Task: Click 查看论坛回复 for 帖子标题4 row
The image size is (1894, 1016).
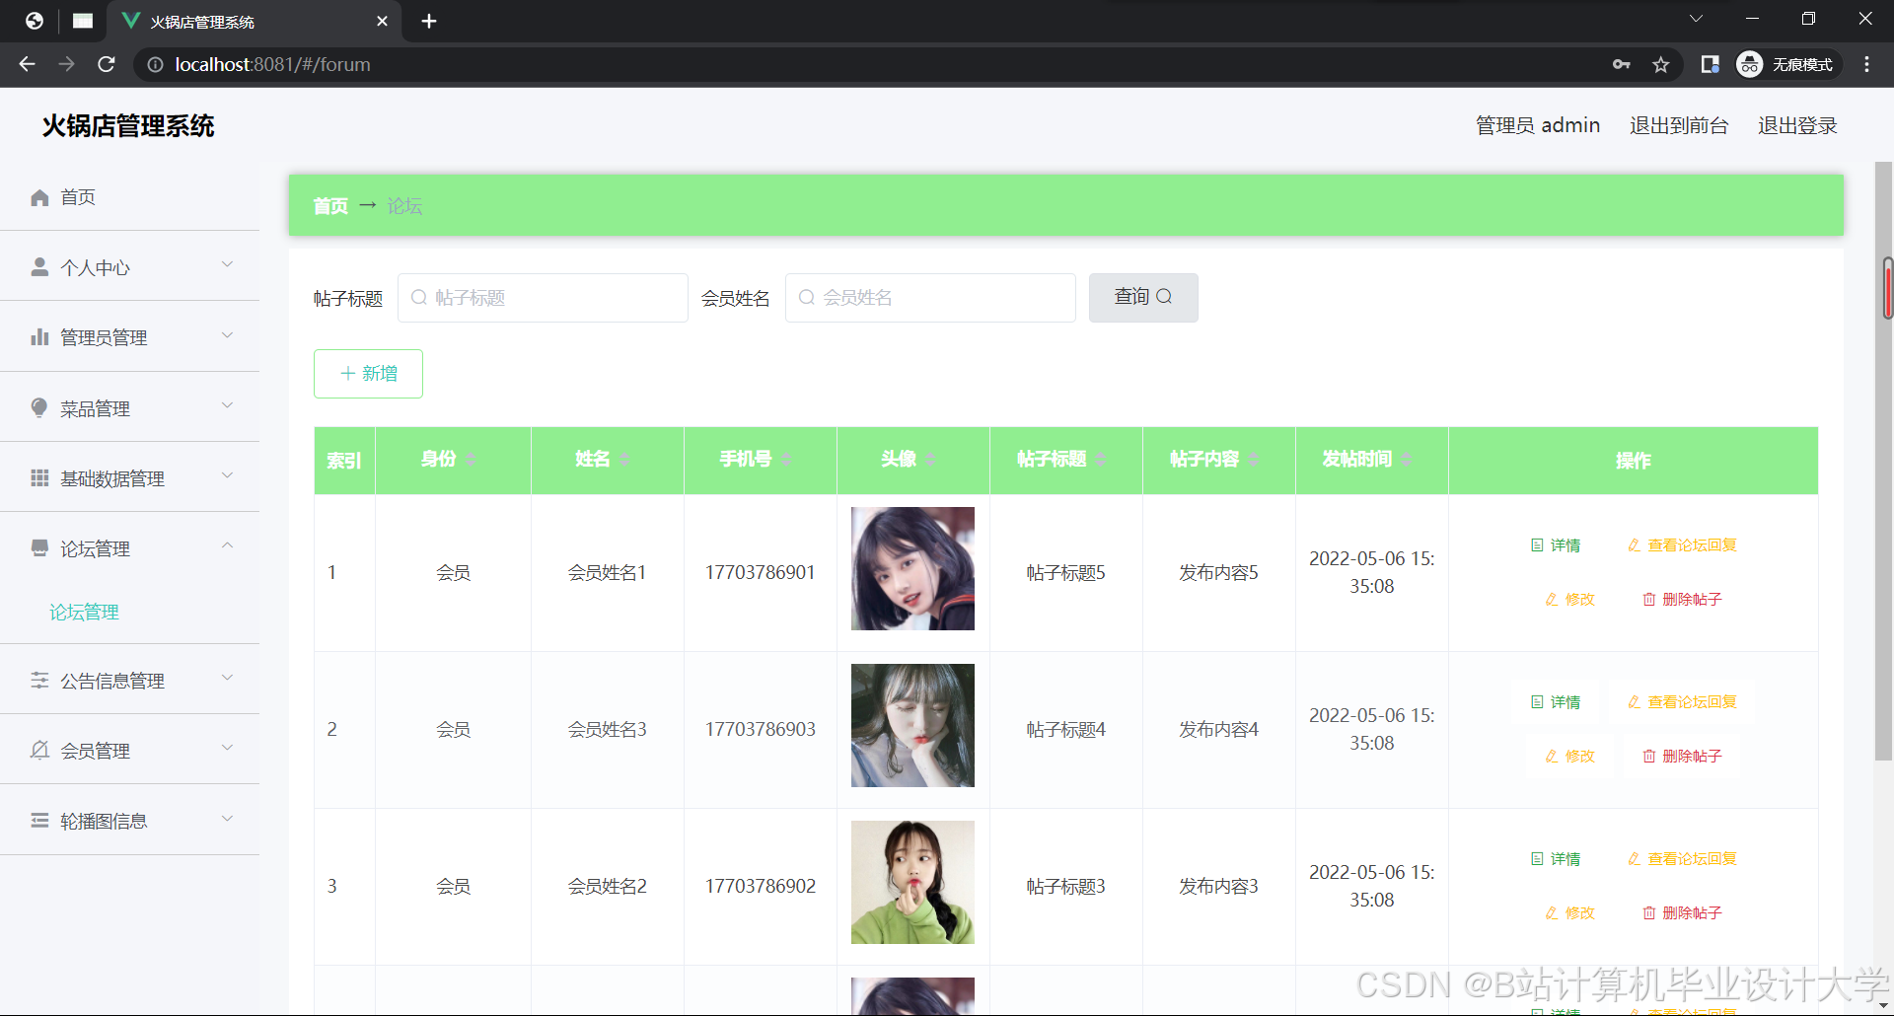Action: pos(1682,701)
